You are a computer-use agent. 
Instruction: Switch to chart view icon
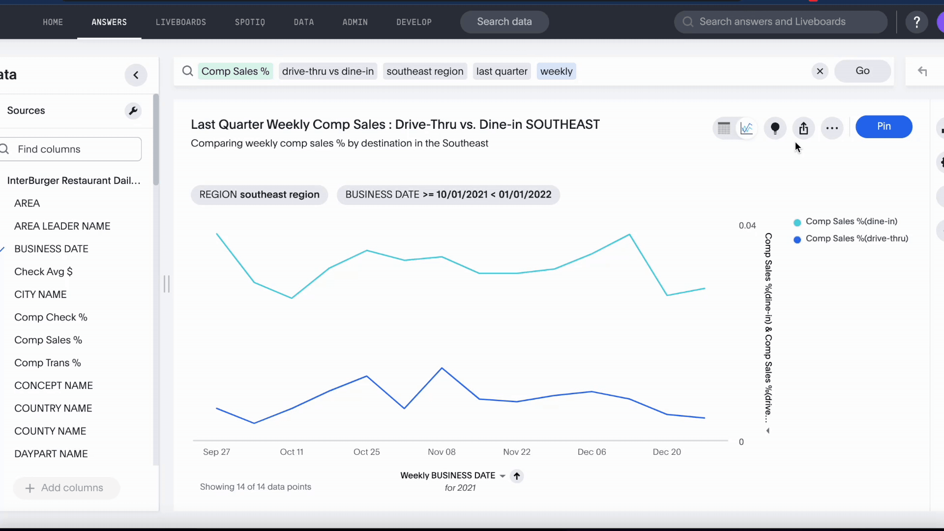[746, 128]
